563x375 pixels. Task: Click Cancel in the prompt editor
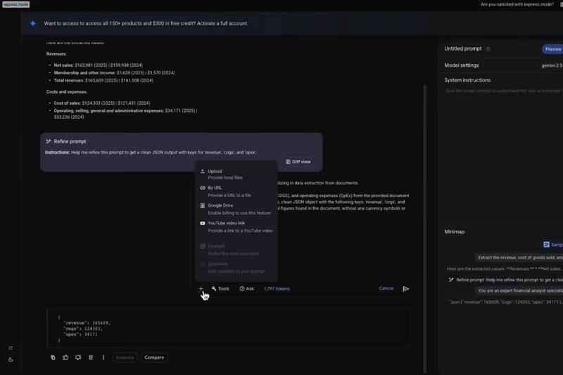point(386,288)
